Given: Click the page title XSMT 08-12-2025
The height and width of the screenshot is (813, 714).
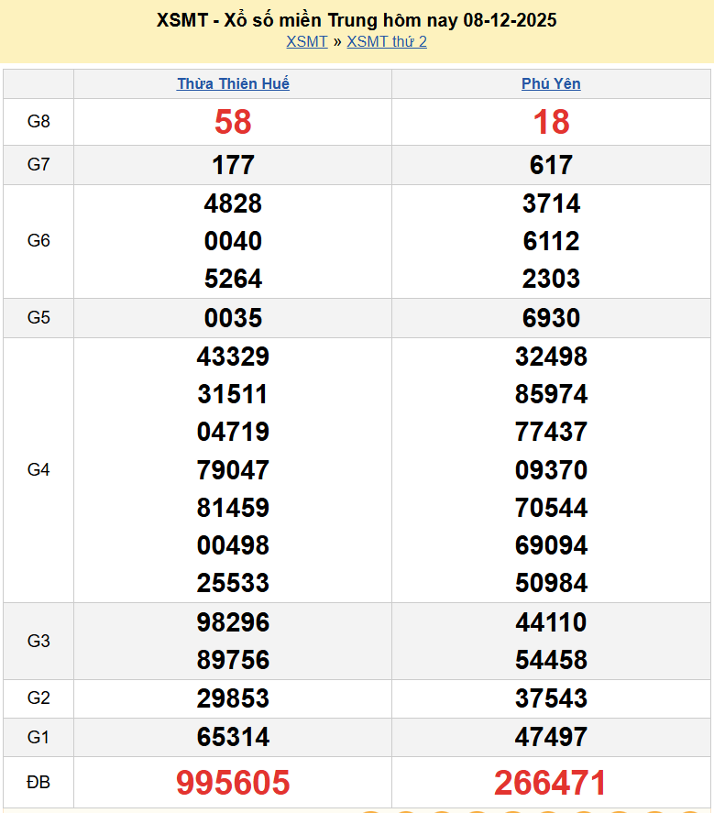Looking at the screenshot, I should [357, 20].
